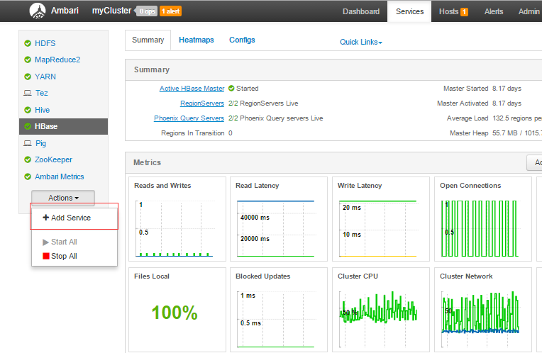The image size is (542, 353).
Task: Click the YARN green status icon
Action: click(28, 77)
